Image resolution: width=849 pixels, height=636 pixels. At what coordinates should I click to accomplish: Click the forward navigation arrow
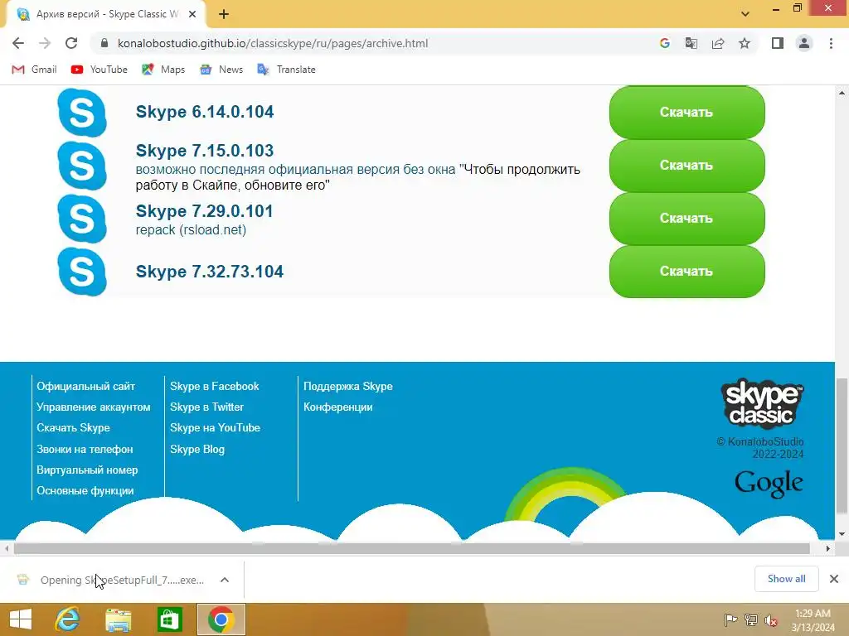coord(45,43)
